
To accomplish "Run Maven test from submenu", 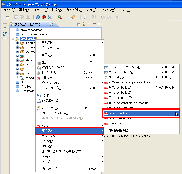I will [141, 123].
